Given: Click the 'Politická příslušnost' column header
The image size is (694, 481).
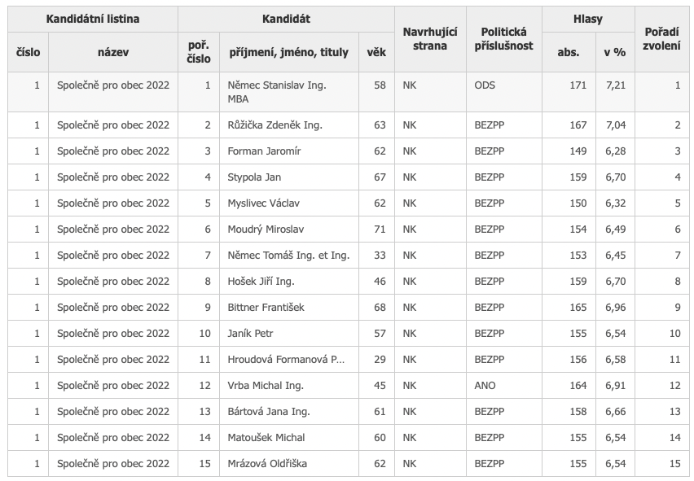Looking at the screenshot, I should point(503,39).
